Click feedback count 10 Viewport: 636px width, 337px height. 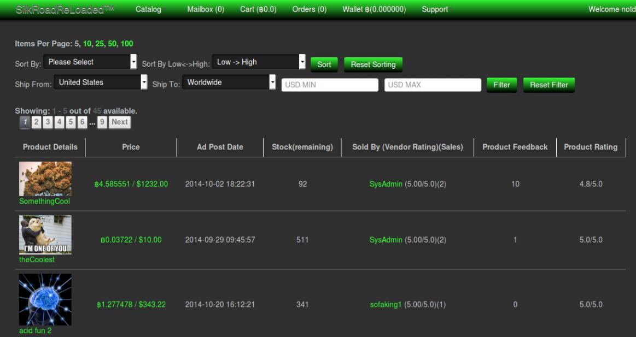(515, 184)
